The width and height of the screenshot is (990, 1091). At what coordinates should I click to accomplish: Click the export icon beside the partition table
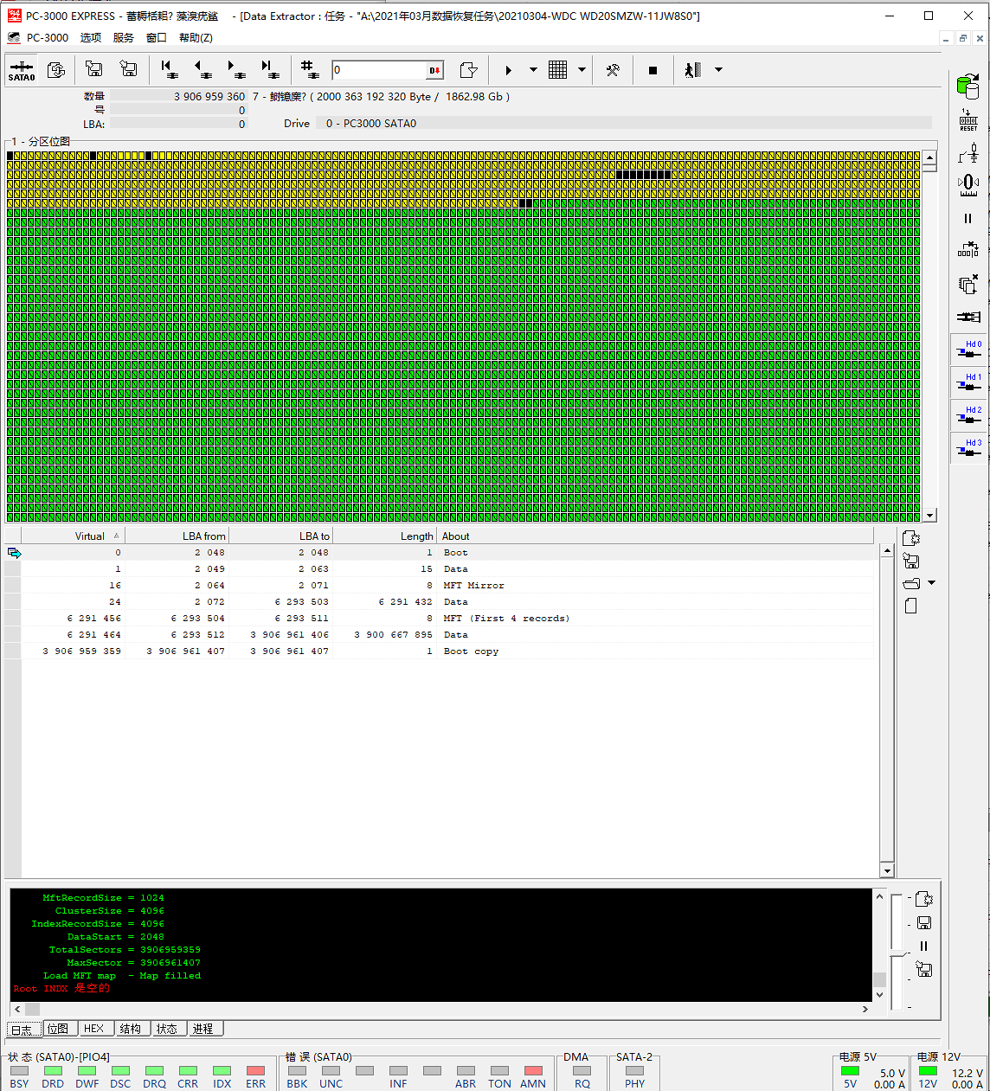point(911,538)
